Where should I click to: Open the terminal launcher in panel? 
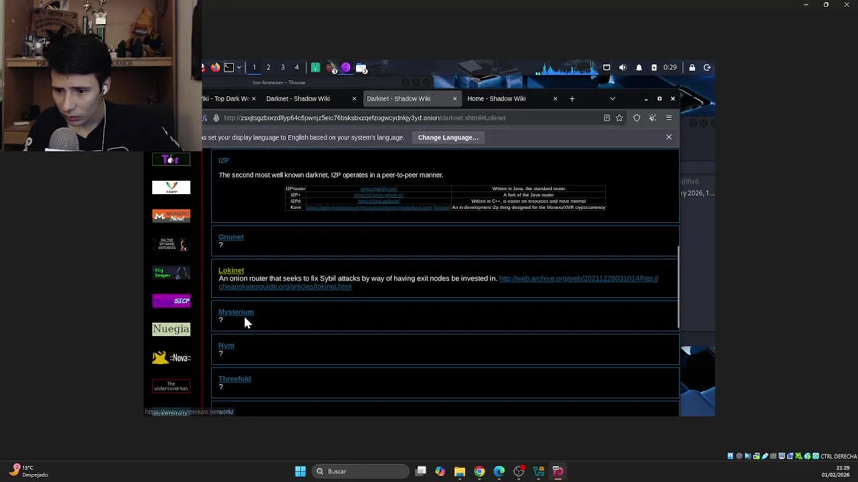tap(229, 68)
